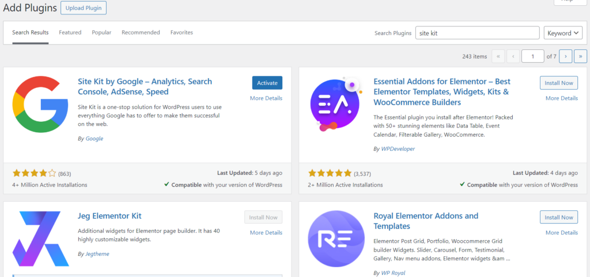Click '4+ Million Active Installations' text
The width and height of the screenshot is (590, 277).
(50, 185)
